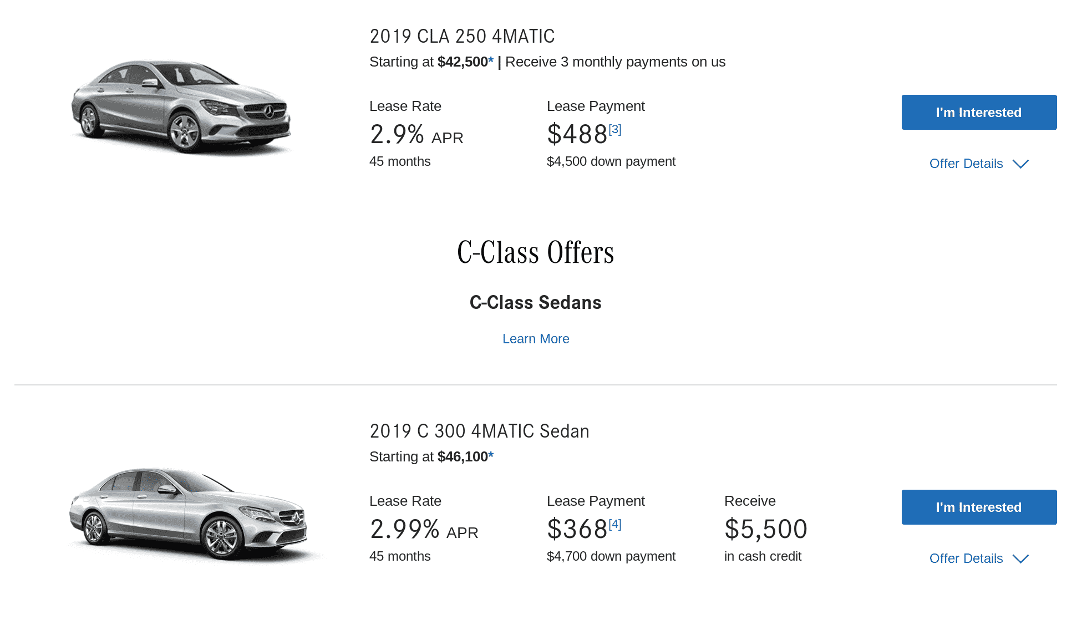This screenshot has height=640, width=1077.
Task: Click the asterisk after the $46,100 price
Action: (491, 457)
